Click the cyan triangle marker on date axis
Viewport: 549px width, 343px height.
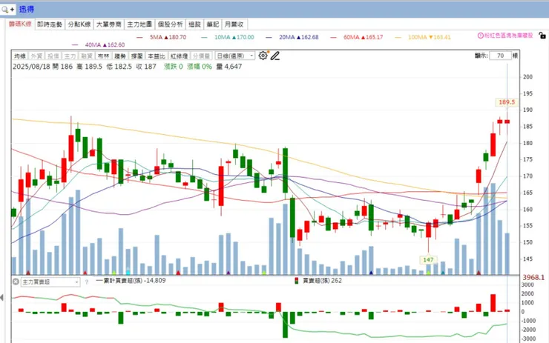(128, 272)
